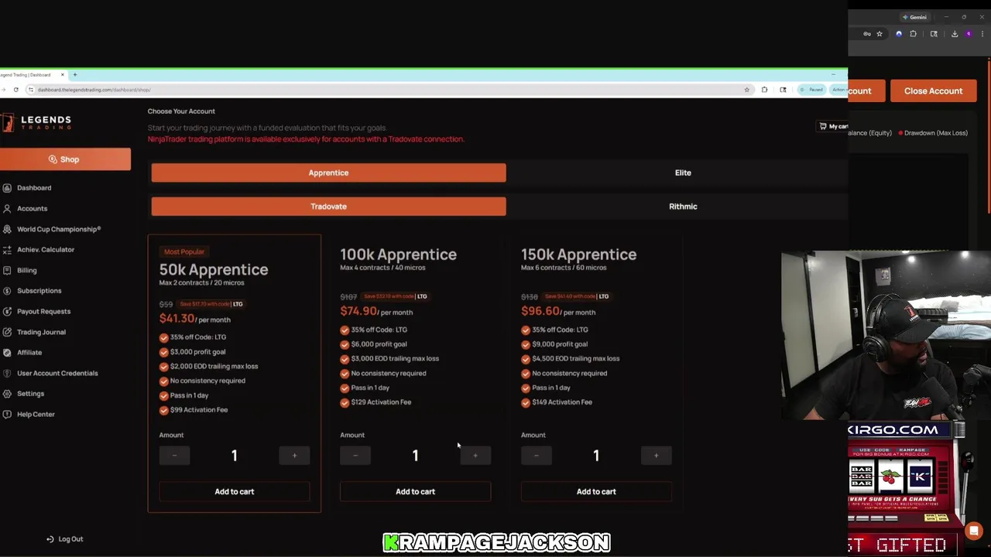Click the Legends Trading logo

tap(36, 122)
